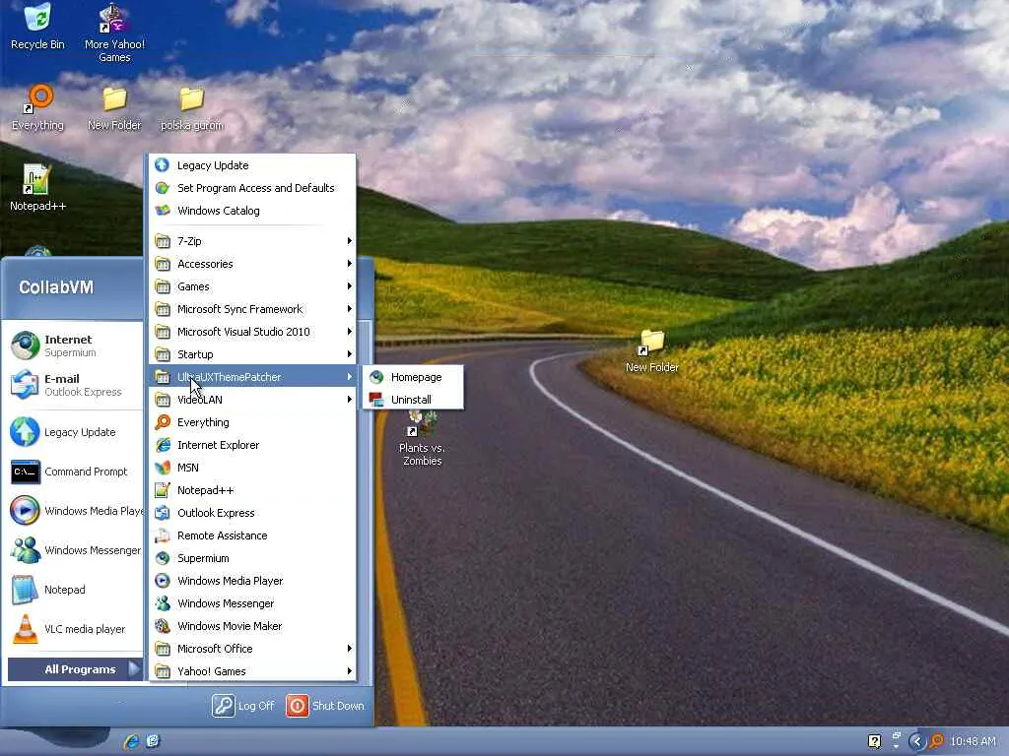This screenshot has width=1009, height=756.
Task: Open Command Prompt from pinned list
Action: point(73,472)
